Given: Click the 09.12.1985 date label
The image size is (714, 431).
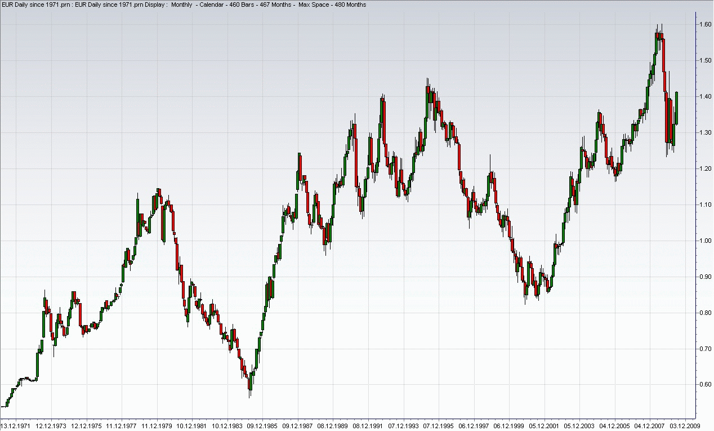Looking at the screenshot, I should 262,426.
